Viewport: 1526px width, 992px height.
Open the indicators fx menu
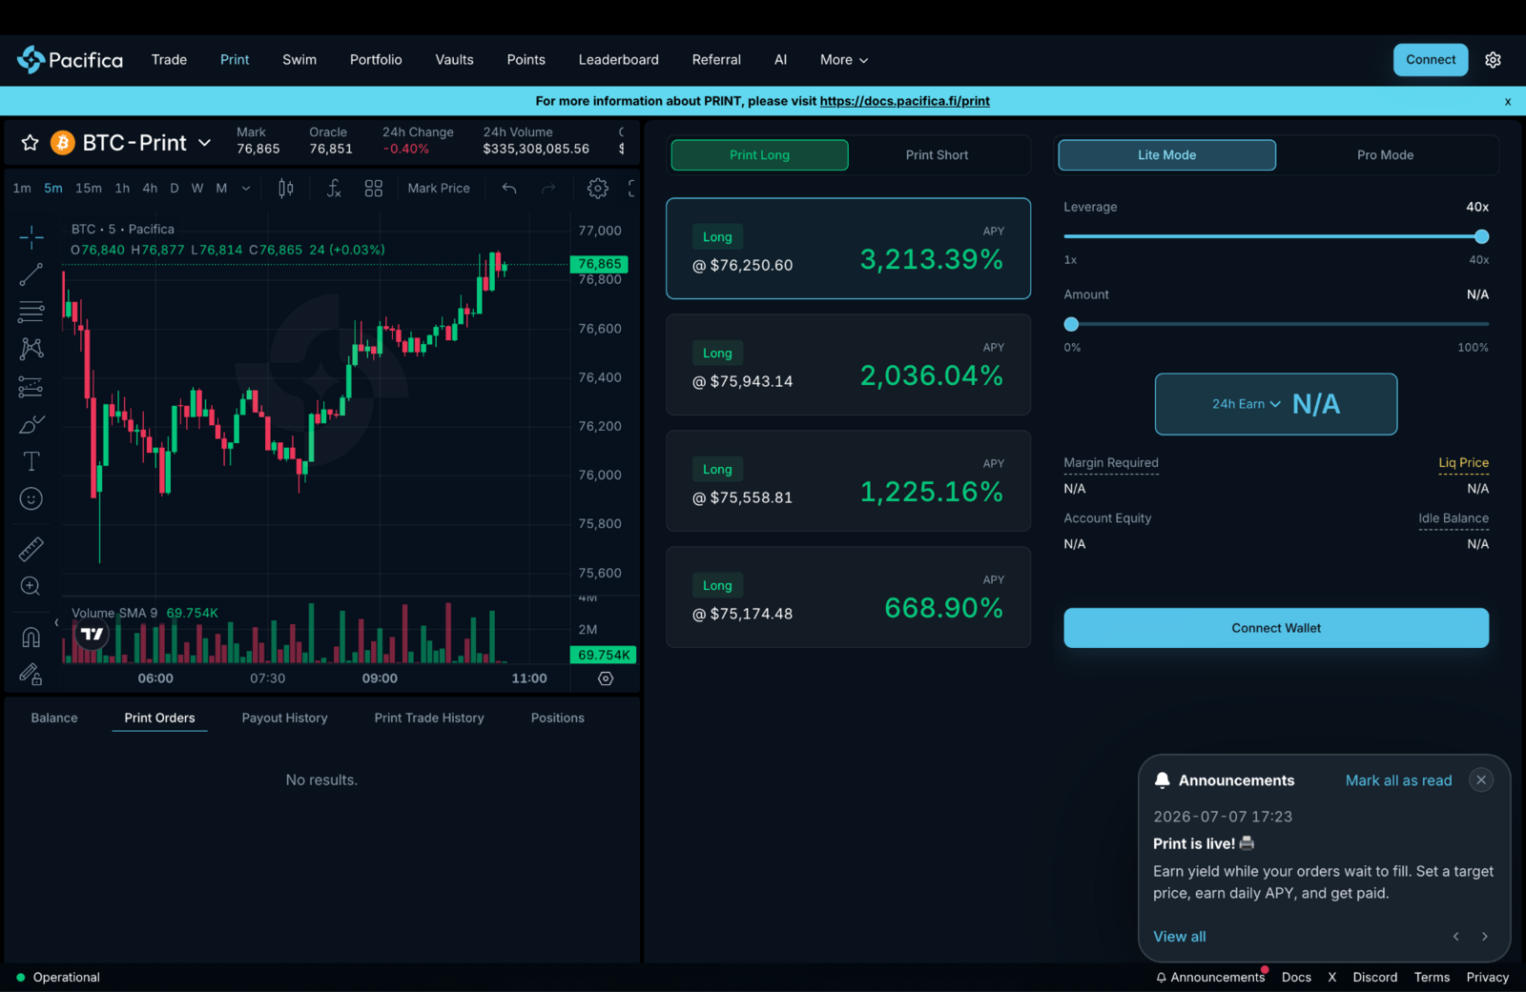pyautogui.click(x=333, y=189)
